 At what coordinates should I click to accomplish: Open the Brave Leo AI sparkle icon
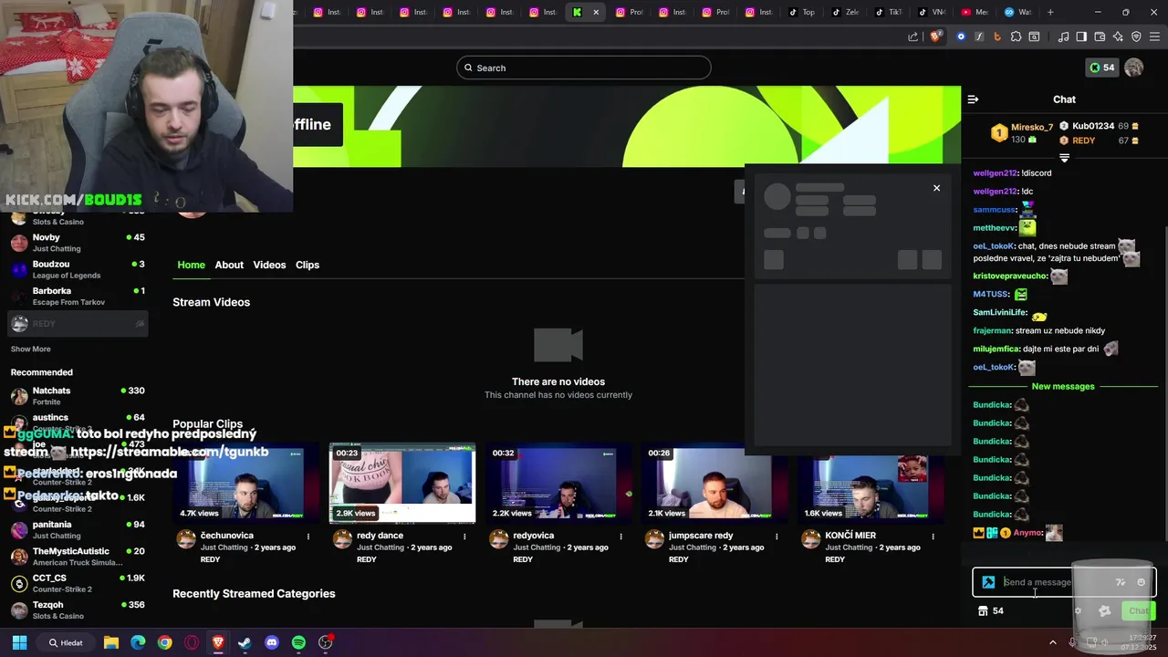pos(1118,36)
